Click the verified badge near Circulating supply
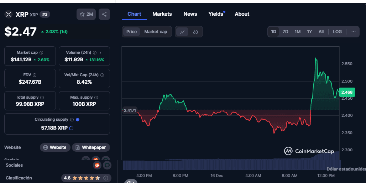 (x=78, y=120)
